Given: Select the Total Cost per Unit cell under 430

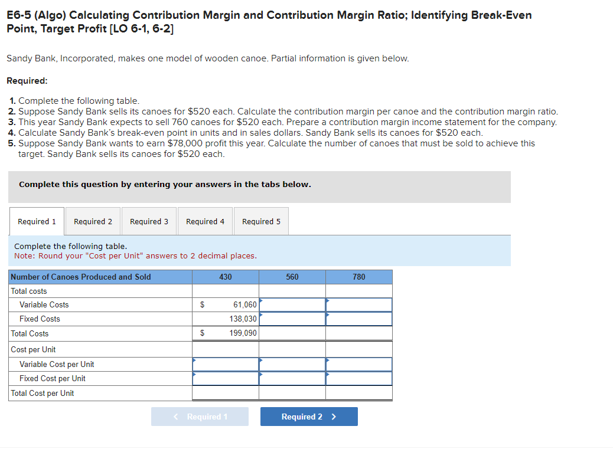Looking at the screenshot, I should point(225,393).
